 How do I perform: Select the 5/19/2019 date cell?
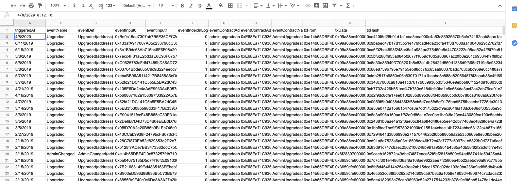coord(30,49)
